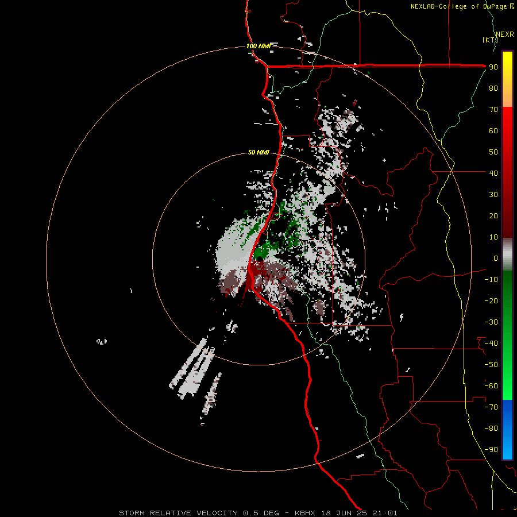The height and width of the screenshot is (517, 517).
Task: Click the 40 value on the velocity scale
Action: tap(493, 173)
